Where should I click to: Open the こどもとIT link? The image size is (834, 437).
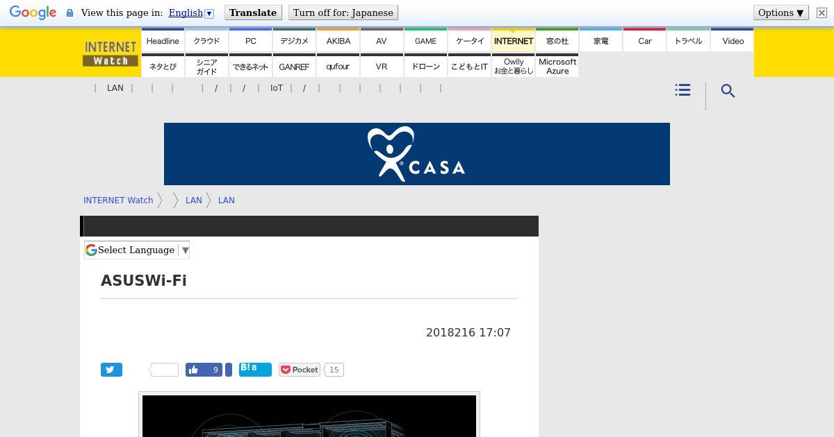[469, 67]
